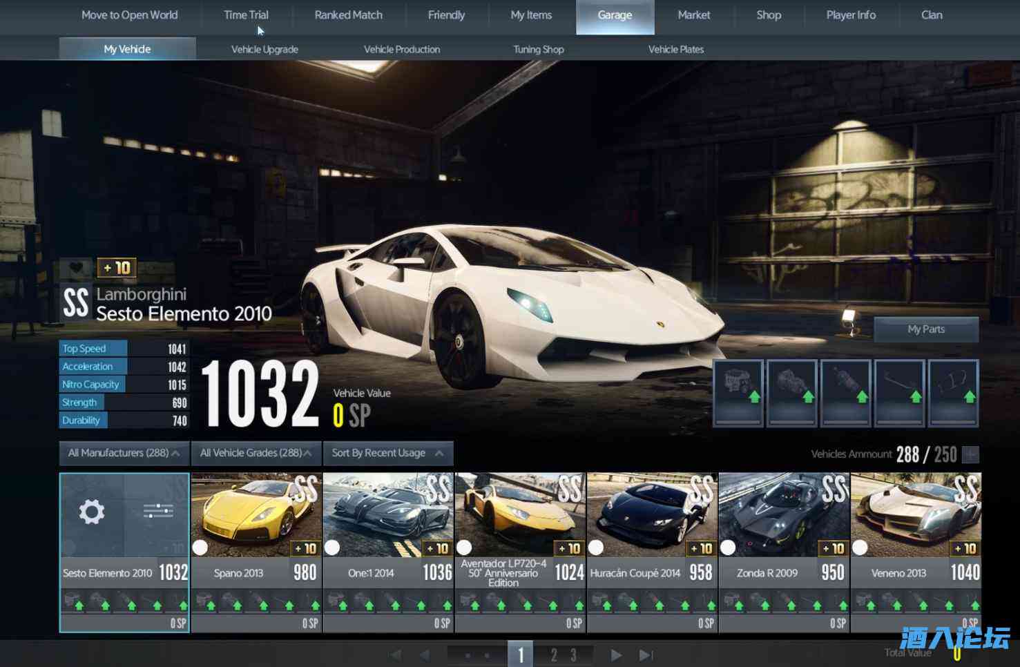
Task: Click the heart favorite icon above Lamborghini
Action: (x=76, y=267)
